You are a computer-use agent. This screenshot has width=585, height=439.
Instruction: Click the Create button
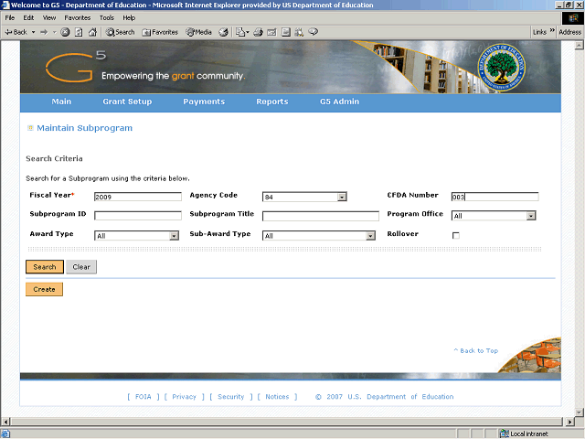pyautogui.click(x=44, y=289)
